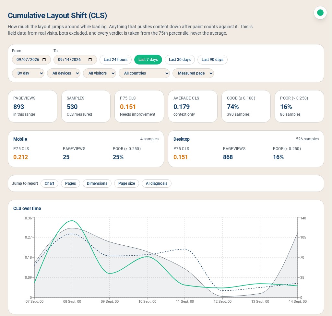Jump to the Pages report
Viewport: 332px width, 316px height.
pyautogui.click(x=70, y=183)
